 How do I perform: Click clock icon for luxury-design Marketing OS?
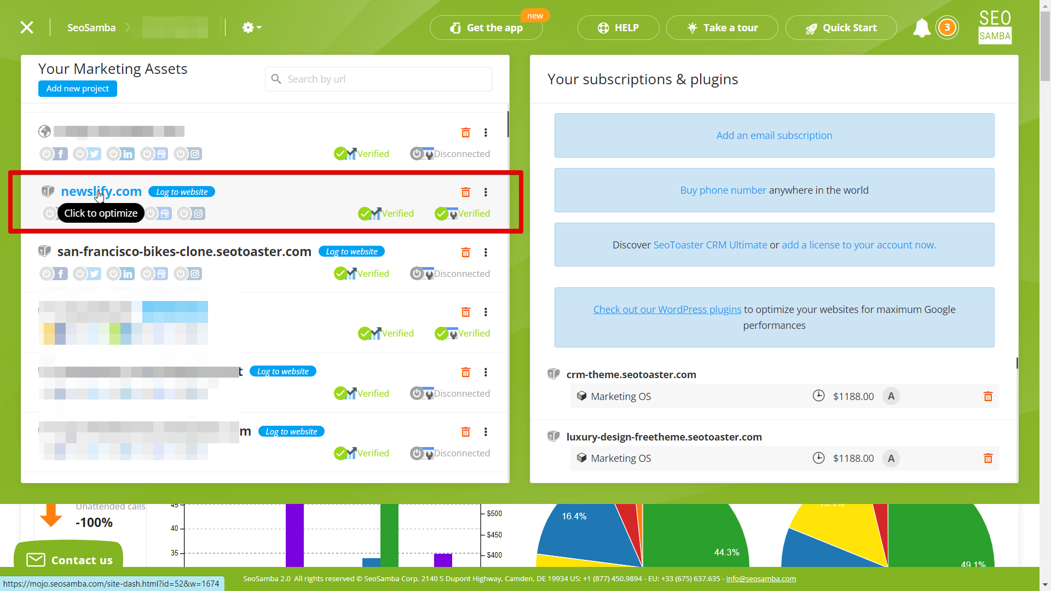coord(818,458)
